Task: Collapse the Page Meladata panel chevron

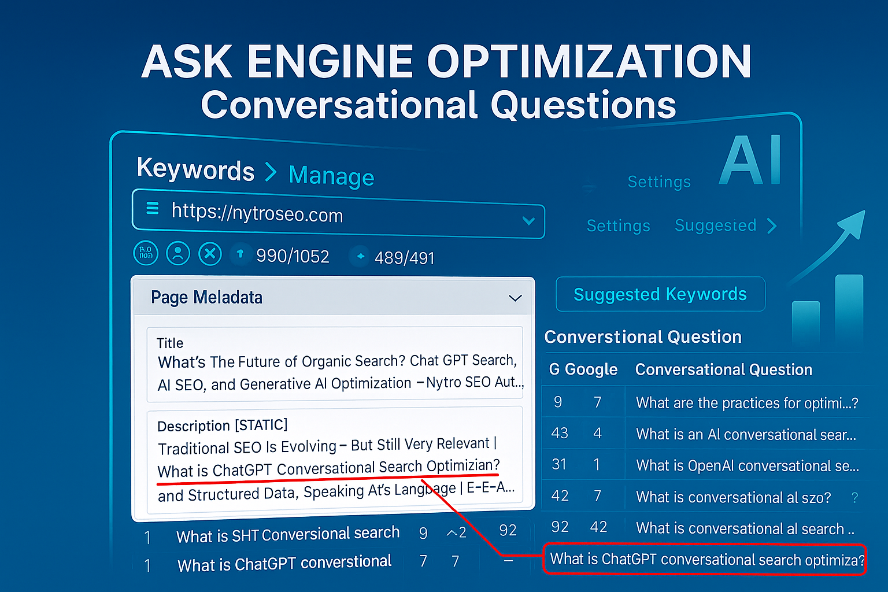Action: pos(515,298)
